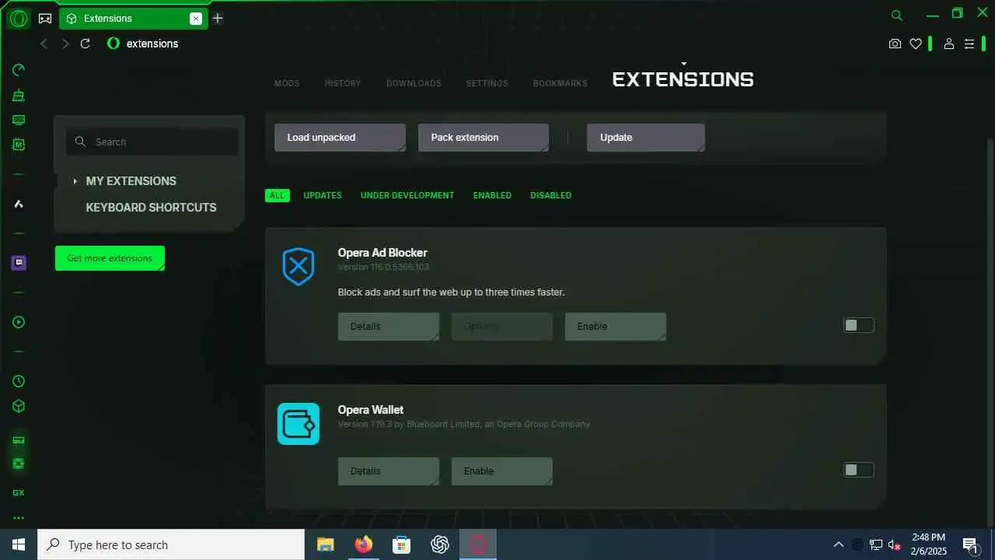
Task: Open the profile account icon
Action: click(948, 44)
